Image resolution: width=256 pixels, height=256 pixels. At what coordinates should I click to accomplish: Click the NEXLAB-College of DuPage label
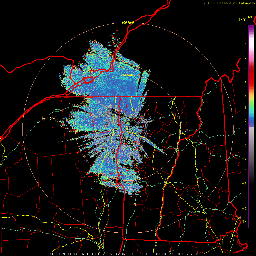pyautogui.click(x=228, y=3)
